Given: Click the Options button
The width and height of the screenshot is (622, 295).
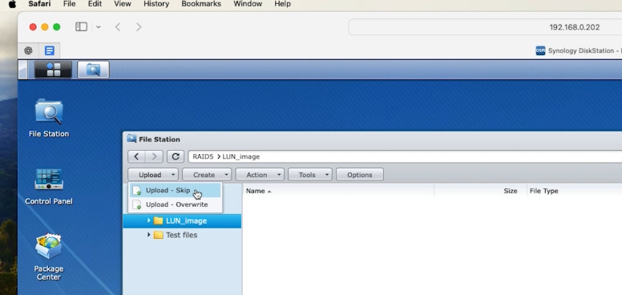Looking at the screenshot, I should (360, 175).
